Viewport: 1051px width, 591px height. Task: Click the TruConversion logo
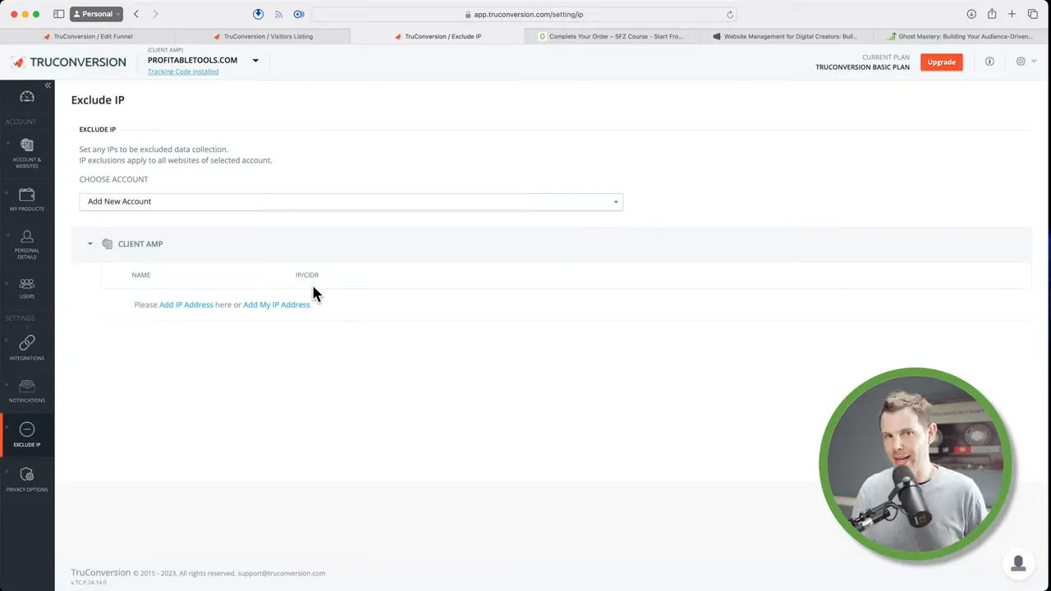tap(69, 62)
